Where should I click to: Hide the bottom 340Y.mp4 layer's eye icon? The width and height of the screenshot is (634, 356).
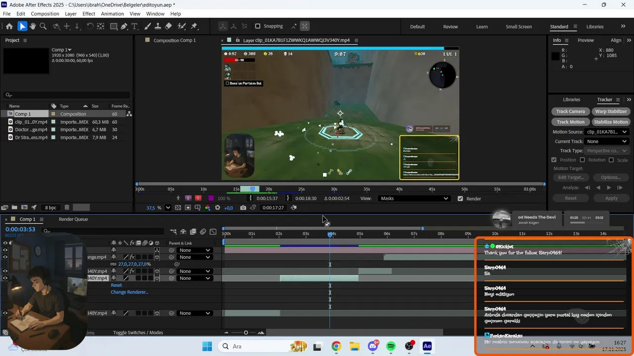coord(5,313)
